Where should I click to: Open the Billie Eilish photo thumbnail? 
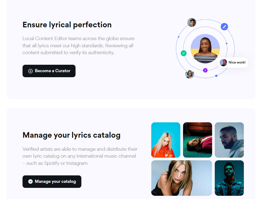[x=166, y=140]
